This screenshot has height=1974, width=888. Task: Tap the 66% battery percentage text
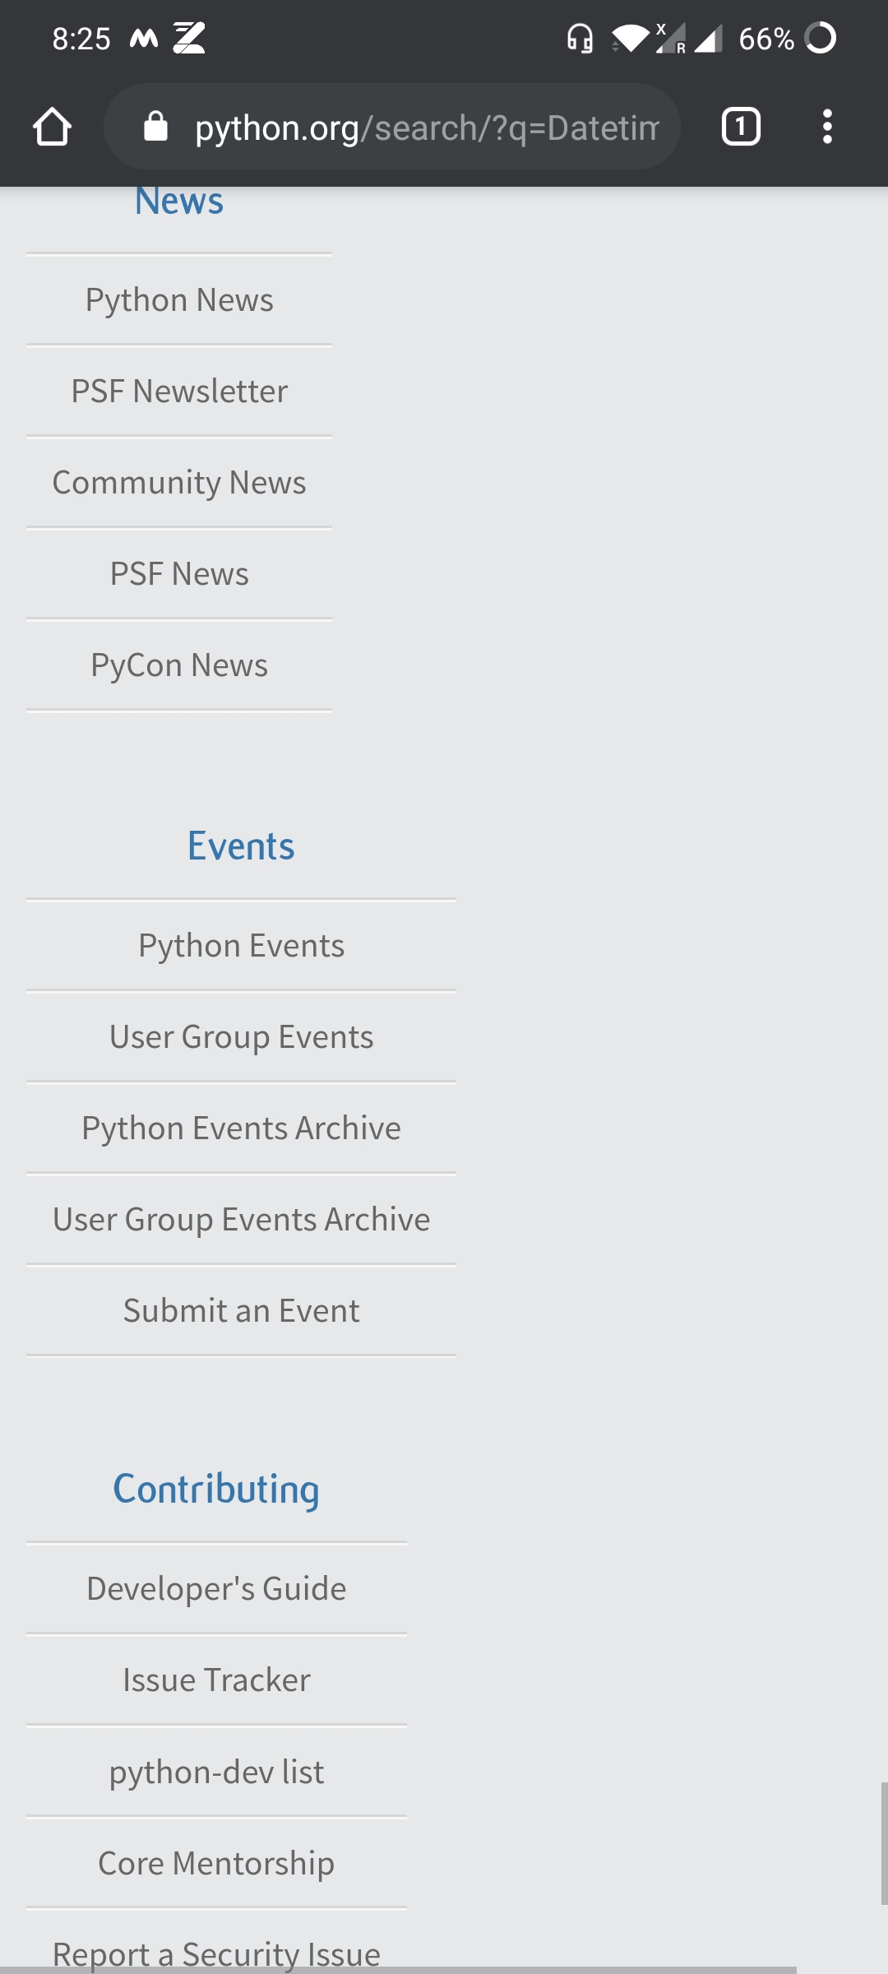click(766, 39)
